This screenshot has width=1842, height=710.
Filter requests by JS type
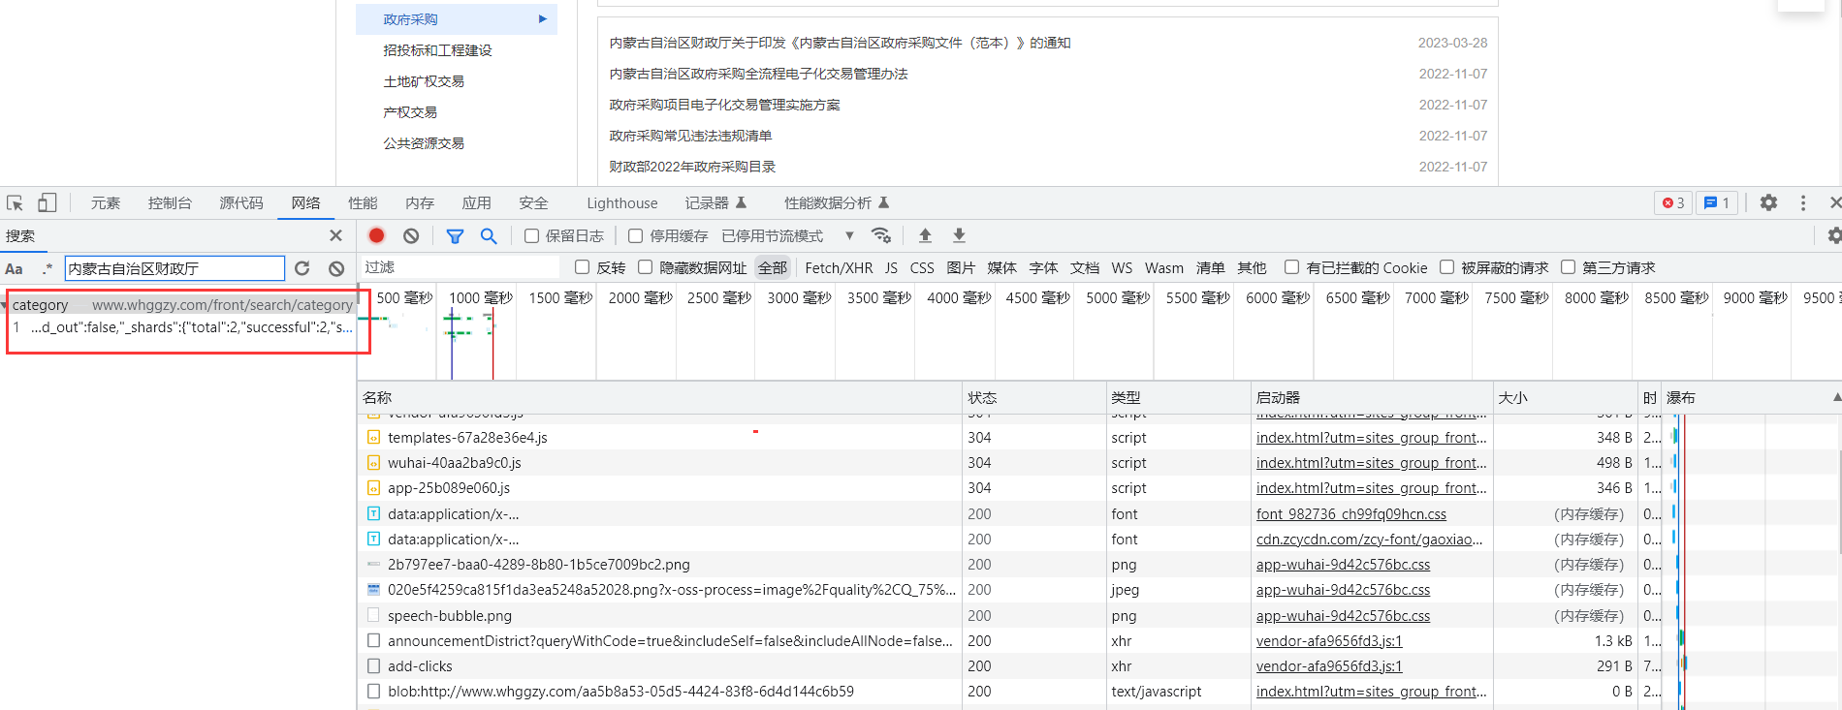coord(891,267)
